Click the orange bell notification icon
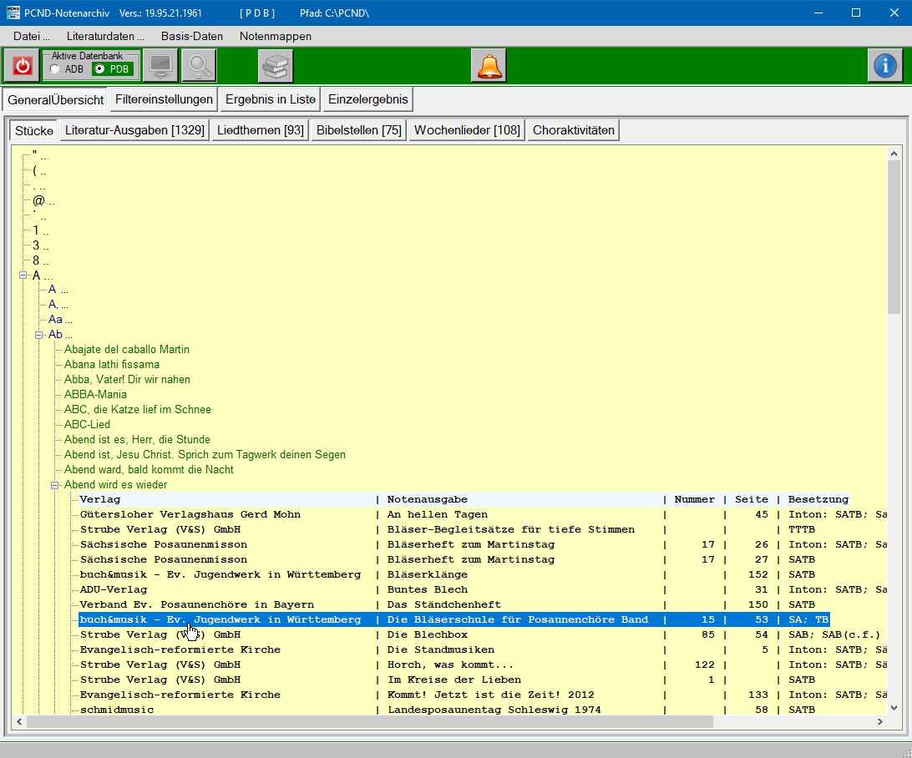The width and height of the screenshot is (912, 758). [x=489, y=66]
